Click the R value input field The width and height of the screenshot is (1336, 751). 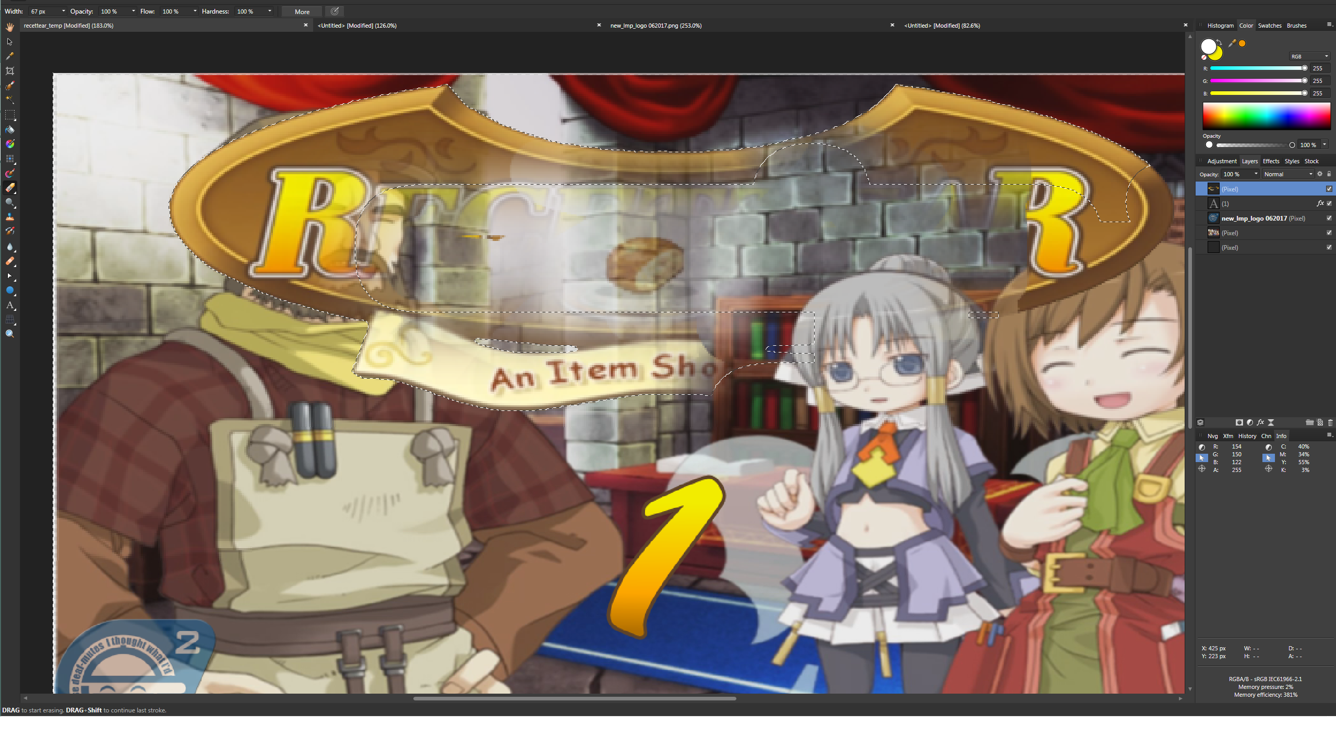point(1320,68)
